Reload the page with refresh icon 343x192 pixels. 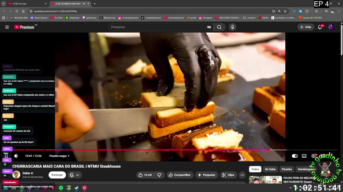click(17, 11)
